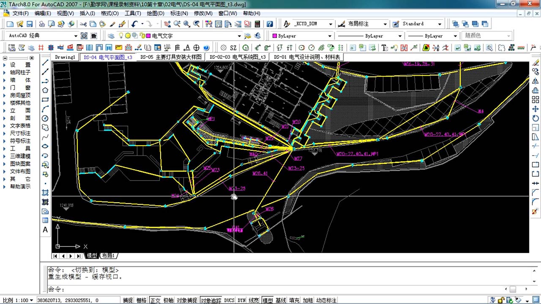541x304 pixels.
Task: Click the Undo arrow icon
Action: (x=134, y=24)
